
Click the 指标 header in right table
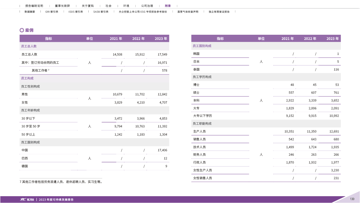pyautogui.click(x=220, y=39)
